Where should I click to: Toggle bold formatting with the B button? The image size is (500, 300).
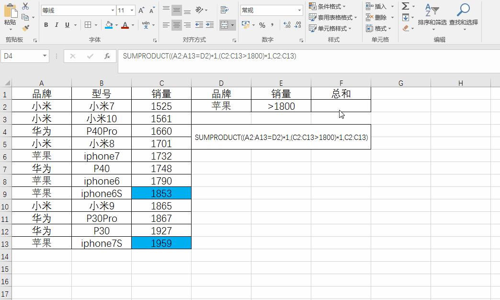(46, 24)
